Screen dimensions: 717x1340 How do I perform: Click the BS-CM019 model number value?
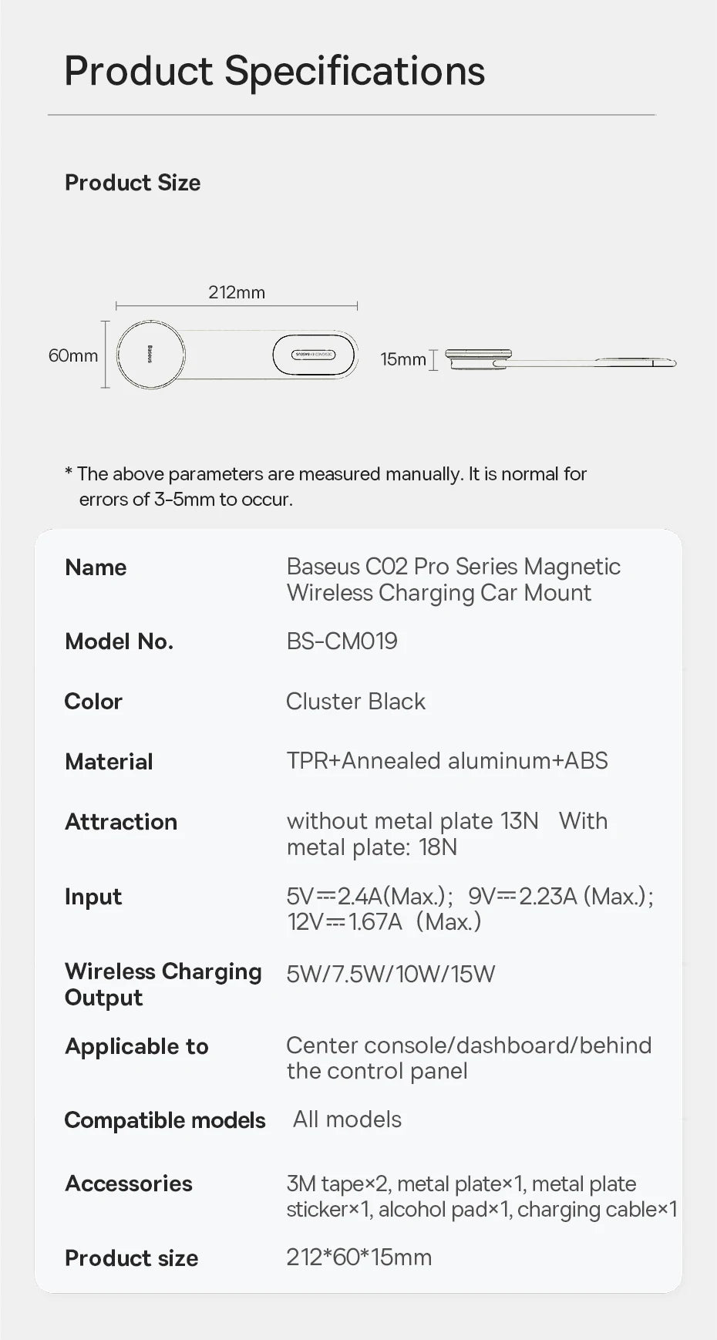click(342, 641)
